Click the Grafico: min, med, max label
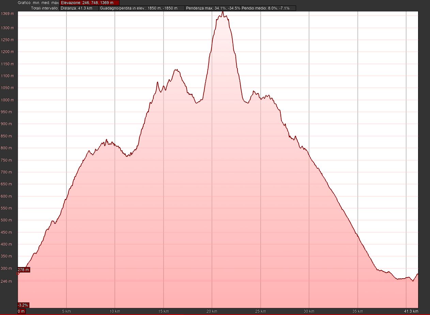 [x=38, y=3]
